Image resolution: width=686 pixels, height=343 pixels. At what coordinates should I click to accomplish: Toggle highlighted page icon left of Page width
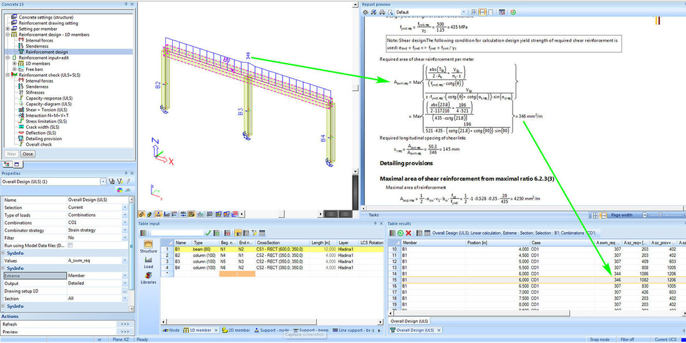(603, 215)
